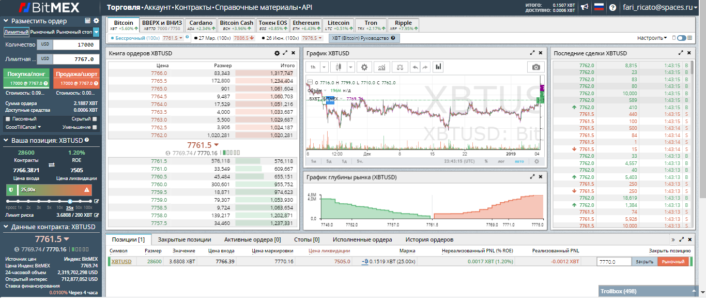Select the Рыночный стоп order type
The height and width of the screenshot is (300, 706).
pos(75,32)
